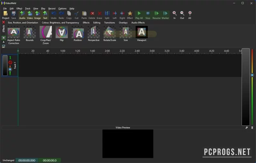Click the Save toolbar icon
This screenshot has height=163, width=256.
click(13, 15)
